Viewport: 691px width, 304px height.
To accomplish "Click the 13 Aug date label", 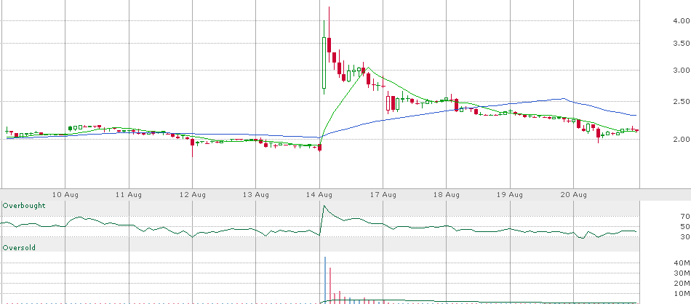I will pos(256,195).
